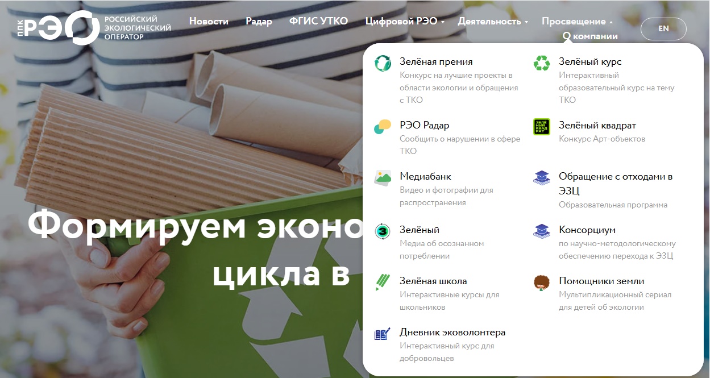Open the ФГИС УТКО menu item

click(x=318, y=22)
